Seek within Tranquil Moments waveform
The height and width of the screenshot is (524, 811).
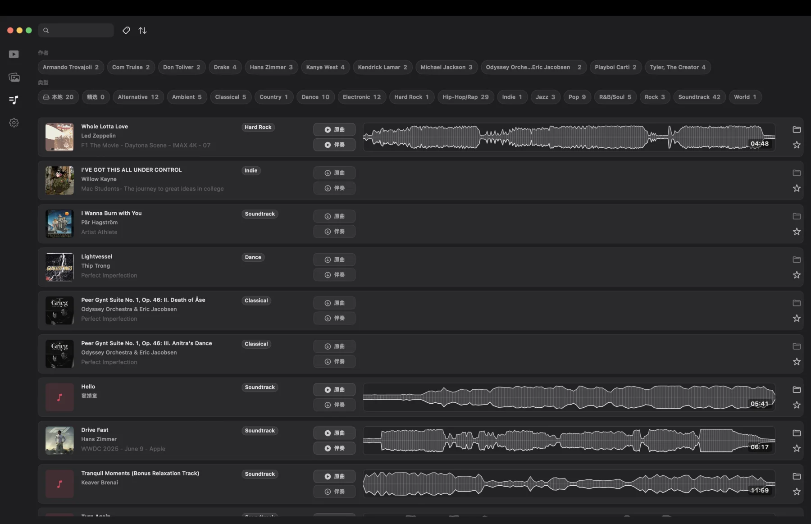(569, 484)
